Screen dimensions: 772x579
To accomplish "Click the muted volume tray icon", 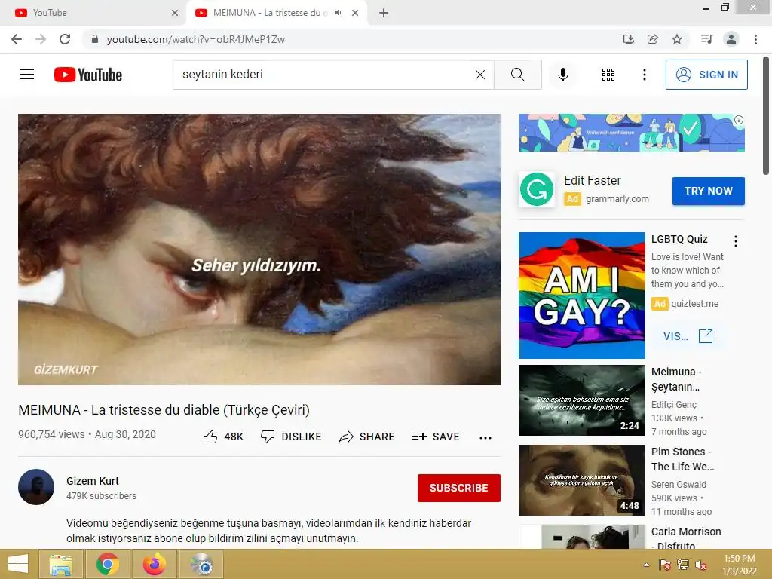I will click(701, 565).
